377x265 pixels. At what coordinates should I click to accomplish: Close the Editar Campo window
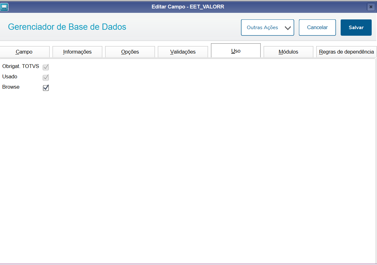click(371, 7)
